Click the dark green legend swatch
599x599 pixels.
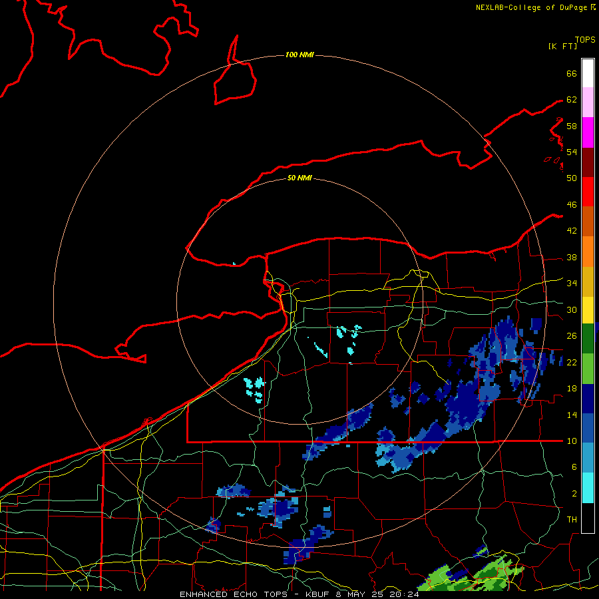coord(588,339)
